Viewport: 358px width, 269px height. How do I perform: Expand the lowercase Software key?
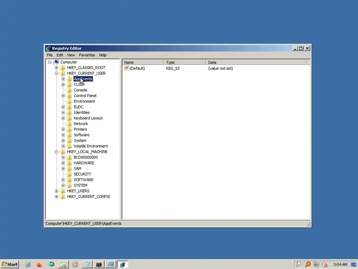(x=63, y=135)
